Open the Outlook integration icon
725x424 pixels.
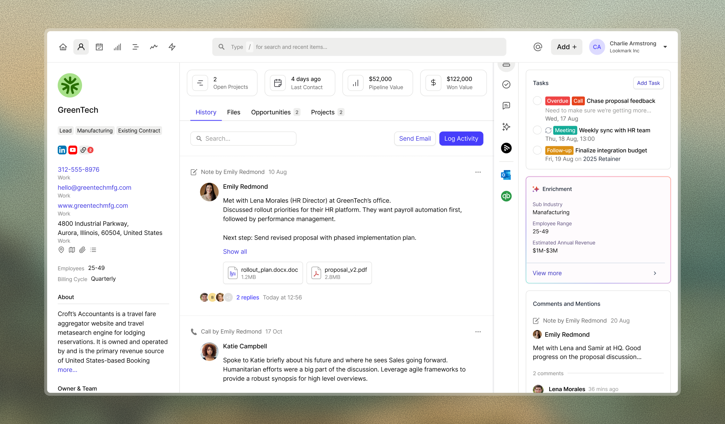coord(506,175)
